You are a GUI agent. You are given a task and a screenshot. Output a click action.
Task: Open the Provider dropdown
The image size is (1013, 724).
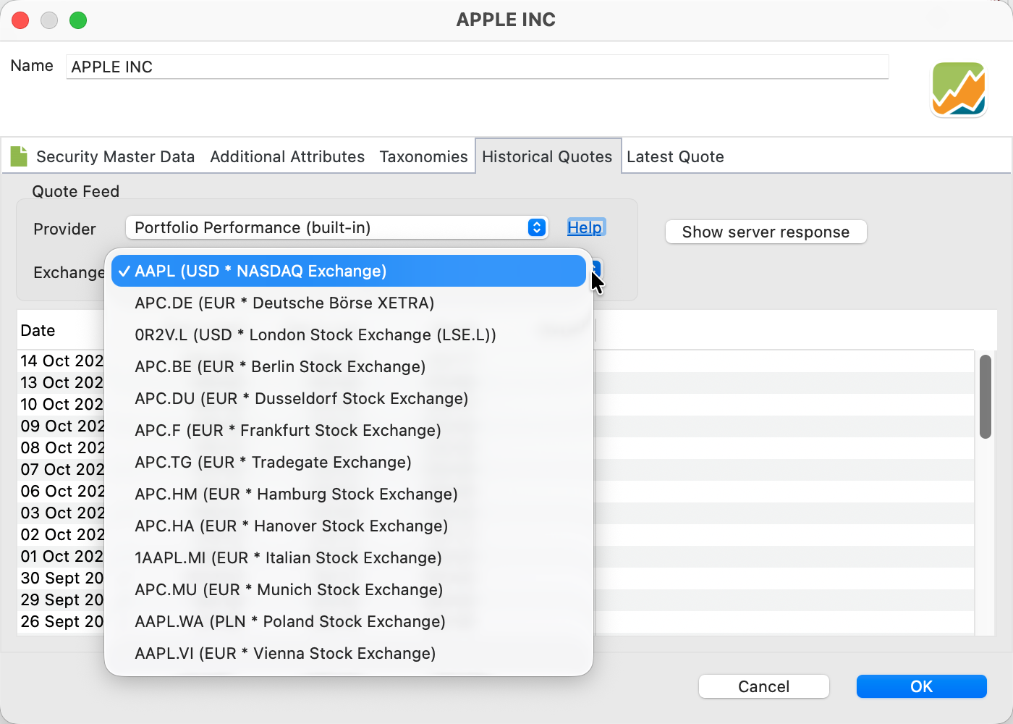pyautogui.click(x=336, y=228)
